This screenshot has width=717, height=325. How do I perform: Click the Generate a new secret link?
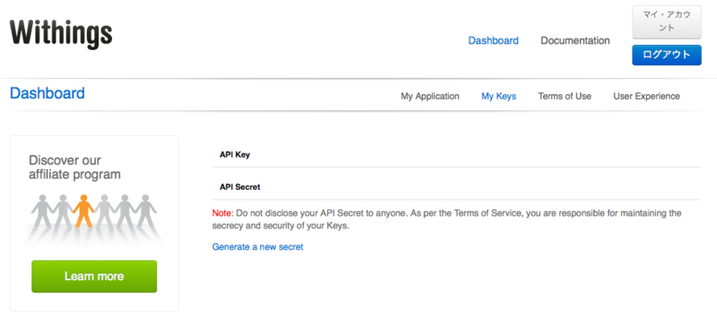(257, 247)
